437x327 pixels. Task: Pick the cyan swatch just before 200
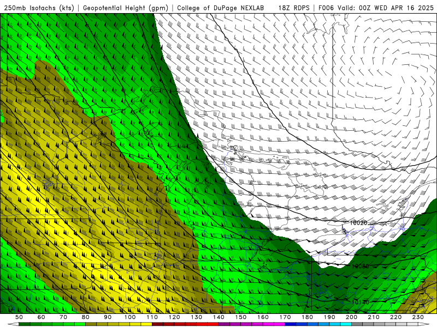click(x=346, y=324)
